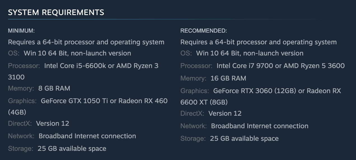This screenshot has width=356, height=160.
Task: Click recommended Network Broadband Internet connection
Action: (259, 126)
